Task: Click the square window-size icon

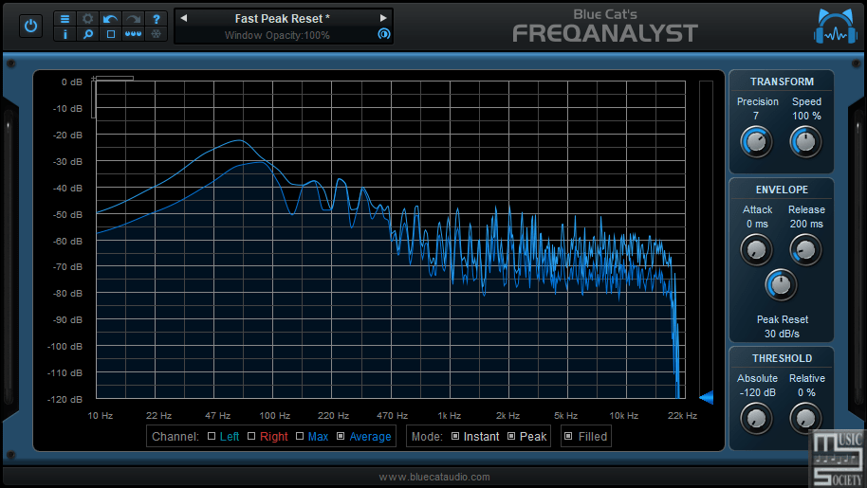Action: pos(111,34)
